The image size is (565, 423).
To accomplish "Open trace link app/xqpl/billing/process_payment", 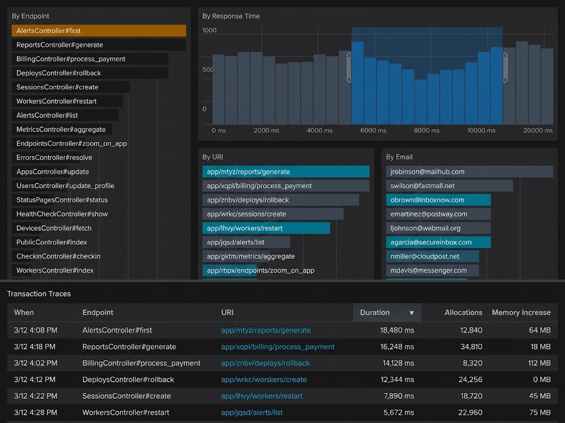I will [x=278, y=347].
